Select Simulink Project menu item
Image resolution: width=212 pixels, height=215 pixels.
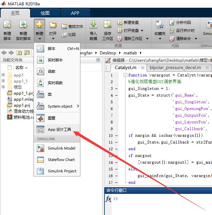pyautogui.click(x=57, y=171)
